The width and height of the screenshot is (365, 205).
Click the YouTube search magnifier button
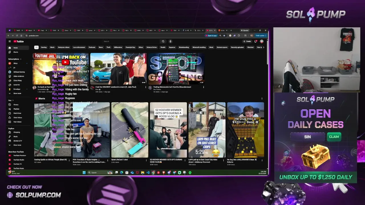(163, 41)
